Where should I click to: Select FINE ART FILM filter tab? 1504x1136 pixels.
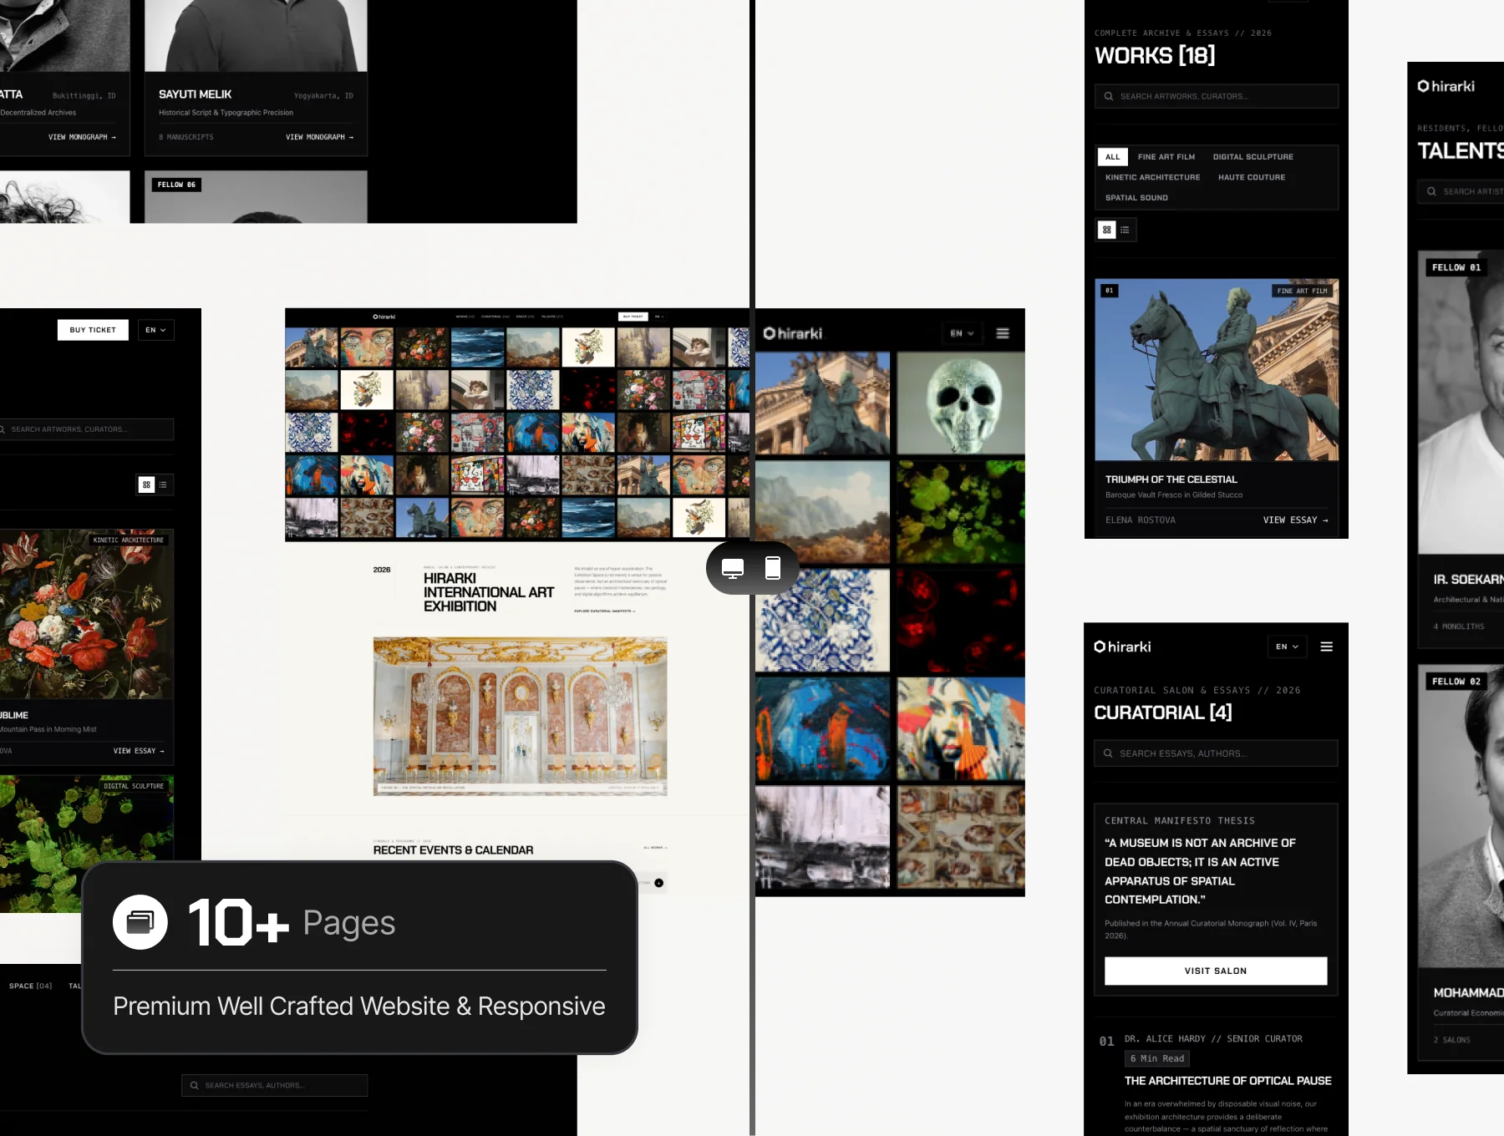click(x=1166, y=157)
